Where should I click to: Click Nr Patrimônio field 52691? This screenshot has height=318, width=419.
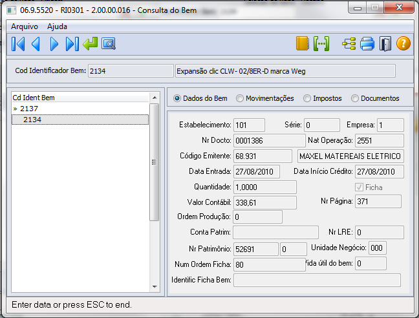click(x=256, y=249)
